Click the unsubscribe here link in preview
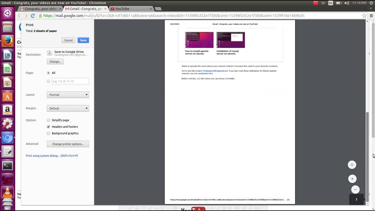Screen dimensions: 375x211 point(205,74)
